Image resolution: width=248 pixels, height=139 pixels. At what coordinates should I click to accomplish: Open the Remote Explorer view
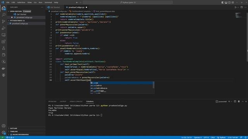(3, 35)
